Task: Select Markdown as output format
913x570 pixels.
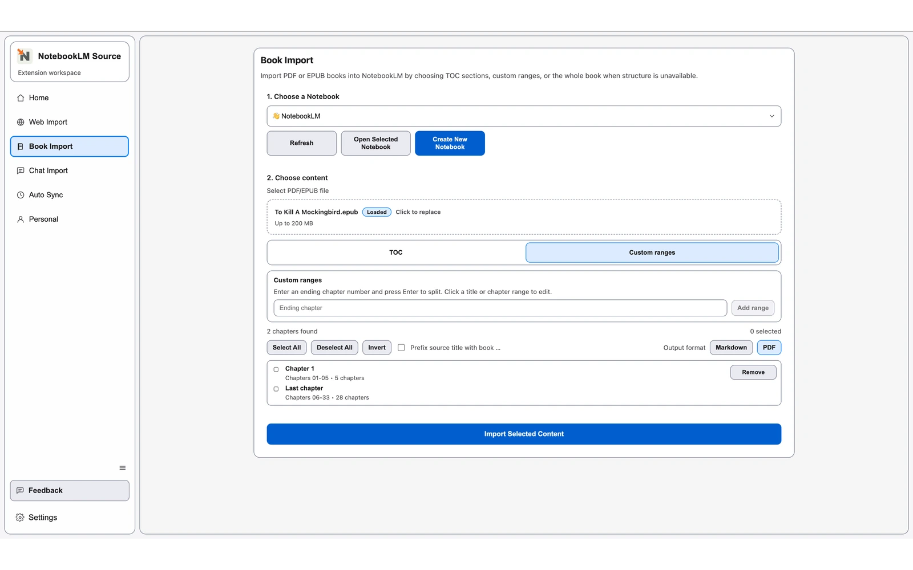Action: point(731,347)
